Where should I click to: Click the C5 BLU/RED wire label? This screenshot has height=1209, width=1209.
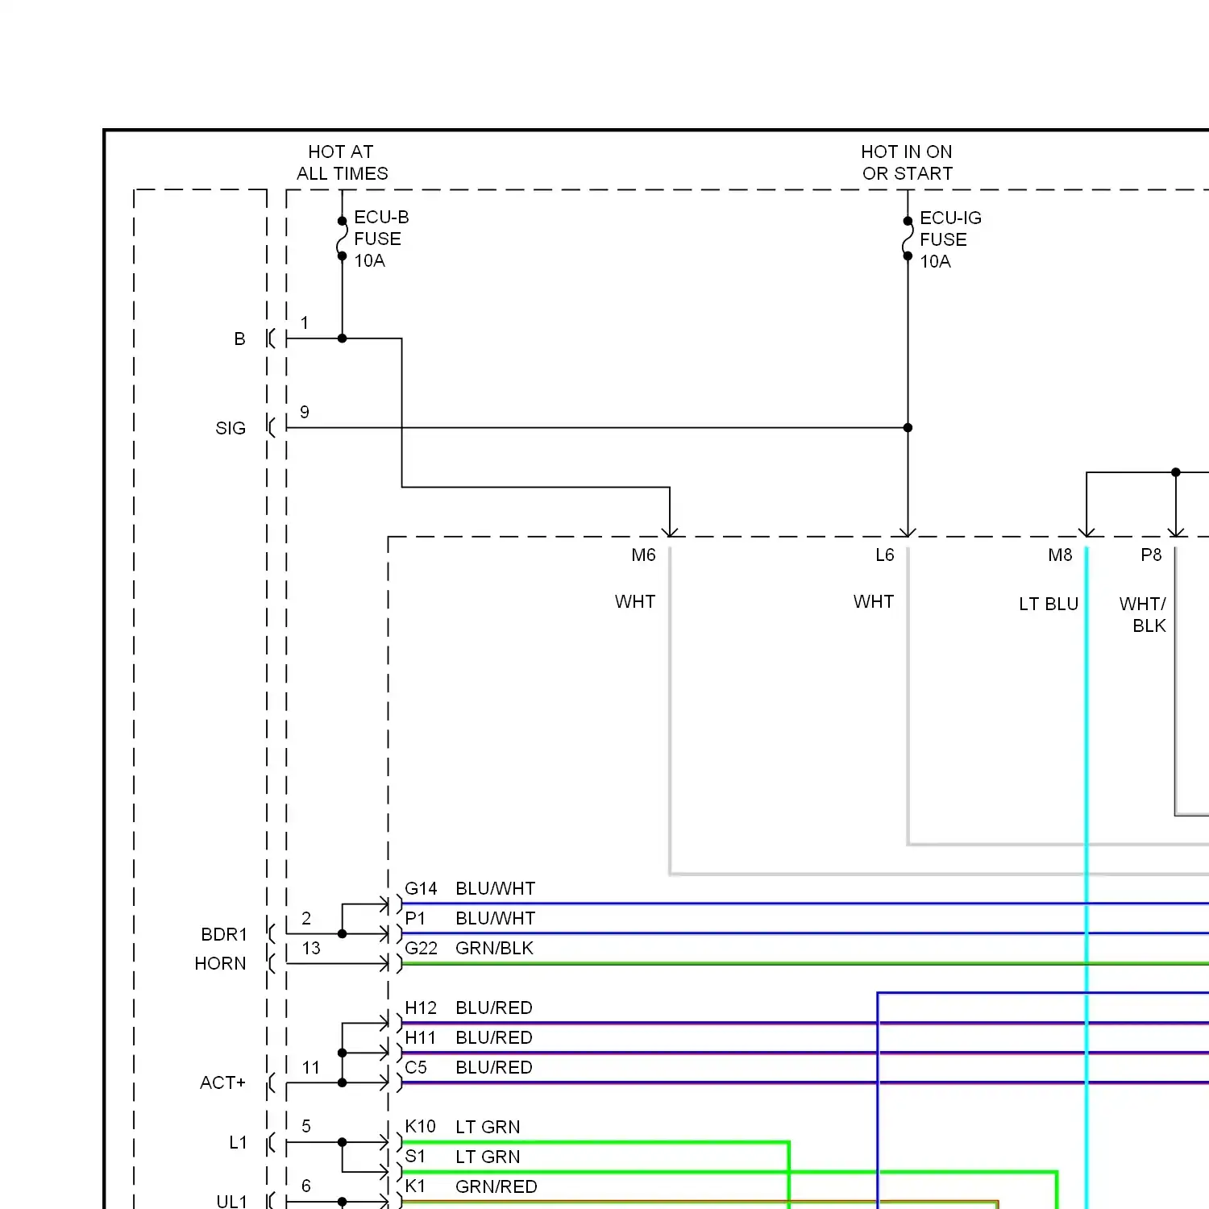click(468, 1068)
